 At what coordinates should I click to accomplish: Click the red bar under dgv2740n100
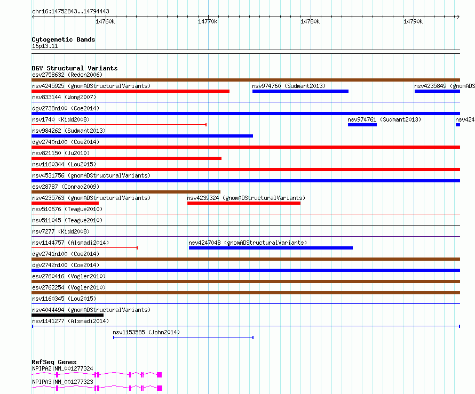coord(246,147)
